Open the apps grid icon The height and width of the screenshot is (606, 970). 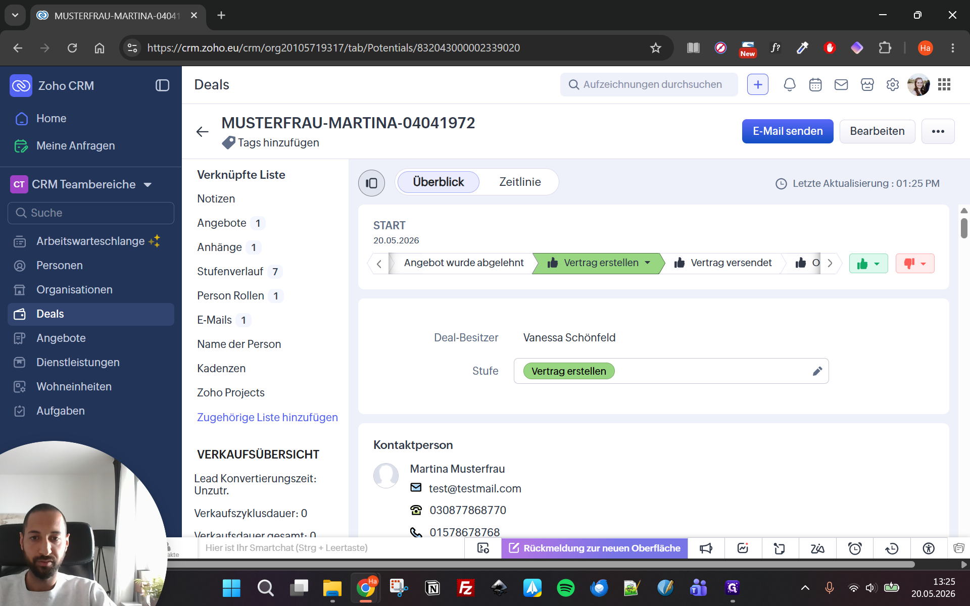pyautogui.click(x=944, y=85)
